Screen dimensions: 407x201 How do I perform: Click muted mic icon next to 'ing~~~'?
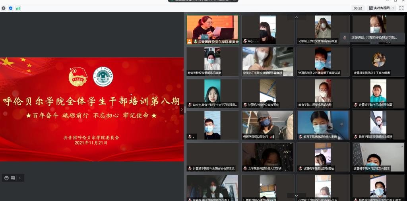[245, 41]
